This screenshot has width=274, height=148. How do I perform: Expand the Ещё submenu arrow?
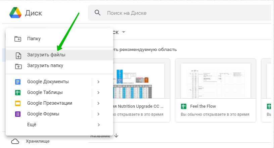(x=99, y=125)
